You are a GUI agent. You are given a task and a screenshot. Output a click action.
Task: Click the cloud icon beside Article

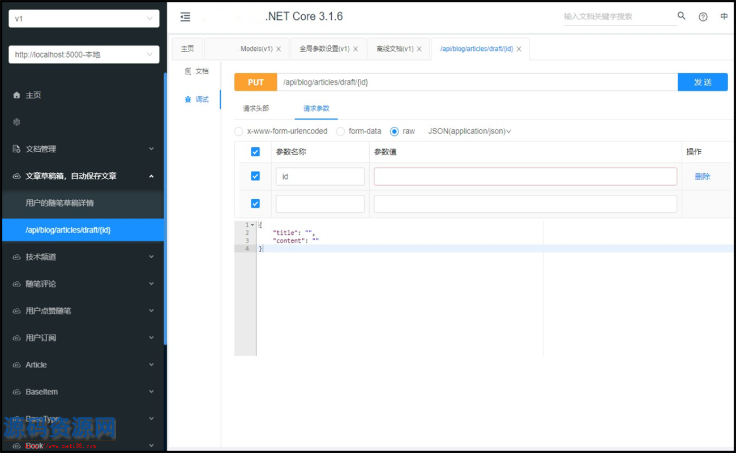coord(16,365)
